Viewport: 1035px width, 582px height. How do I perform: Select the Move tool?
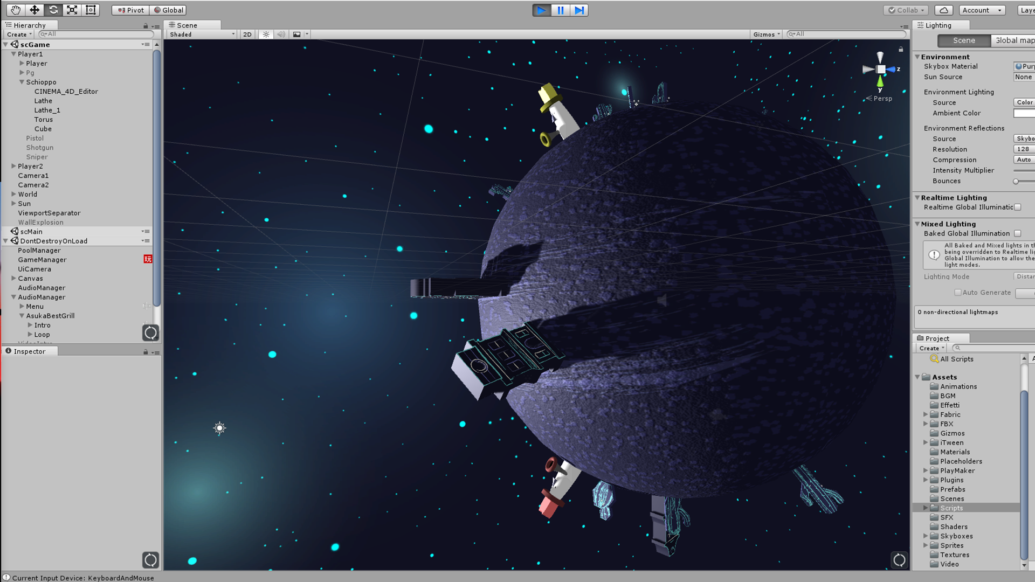(34, 10)
